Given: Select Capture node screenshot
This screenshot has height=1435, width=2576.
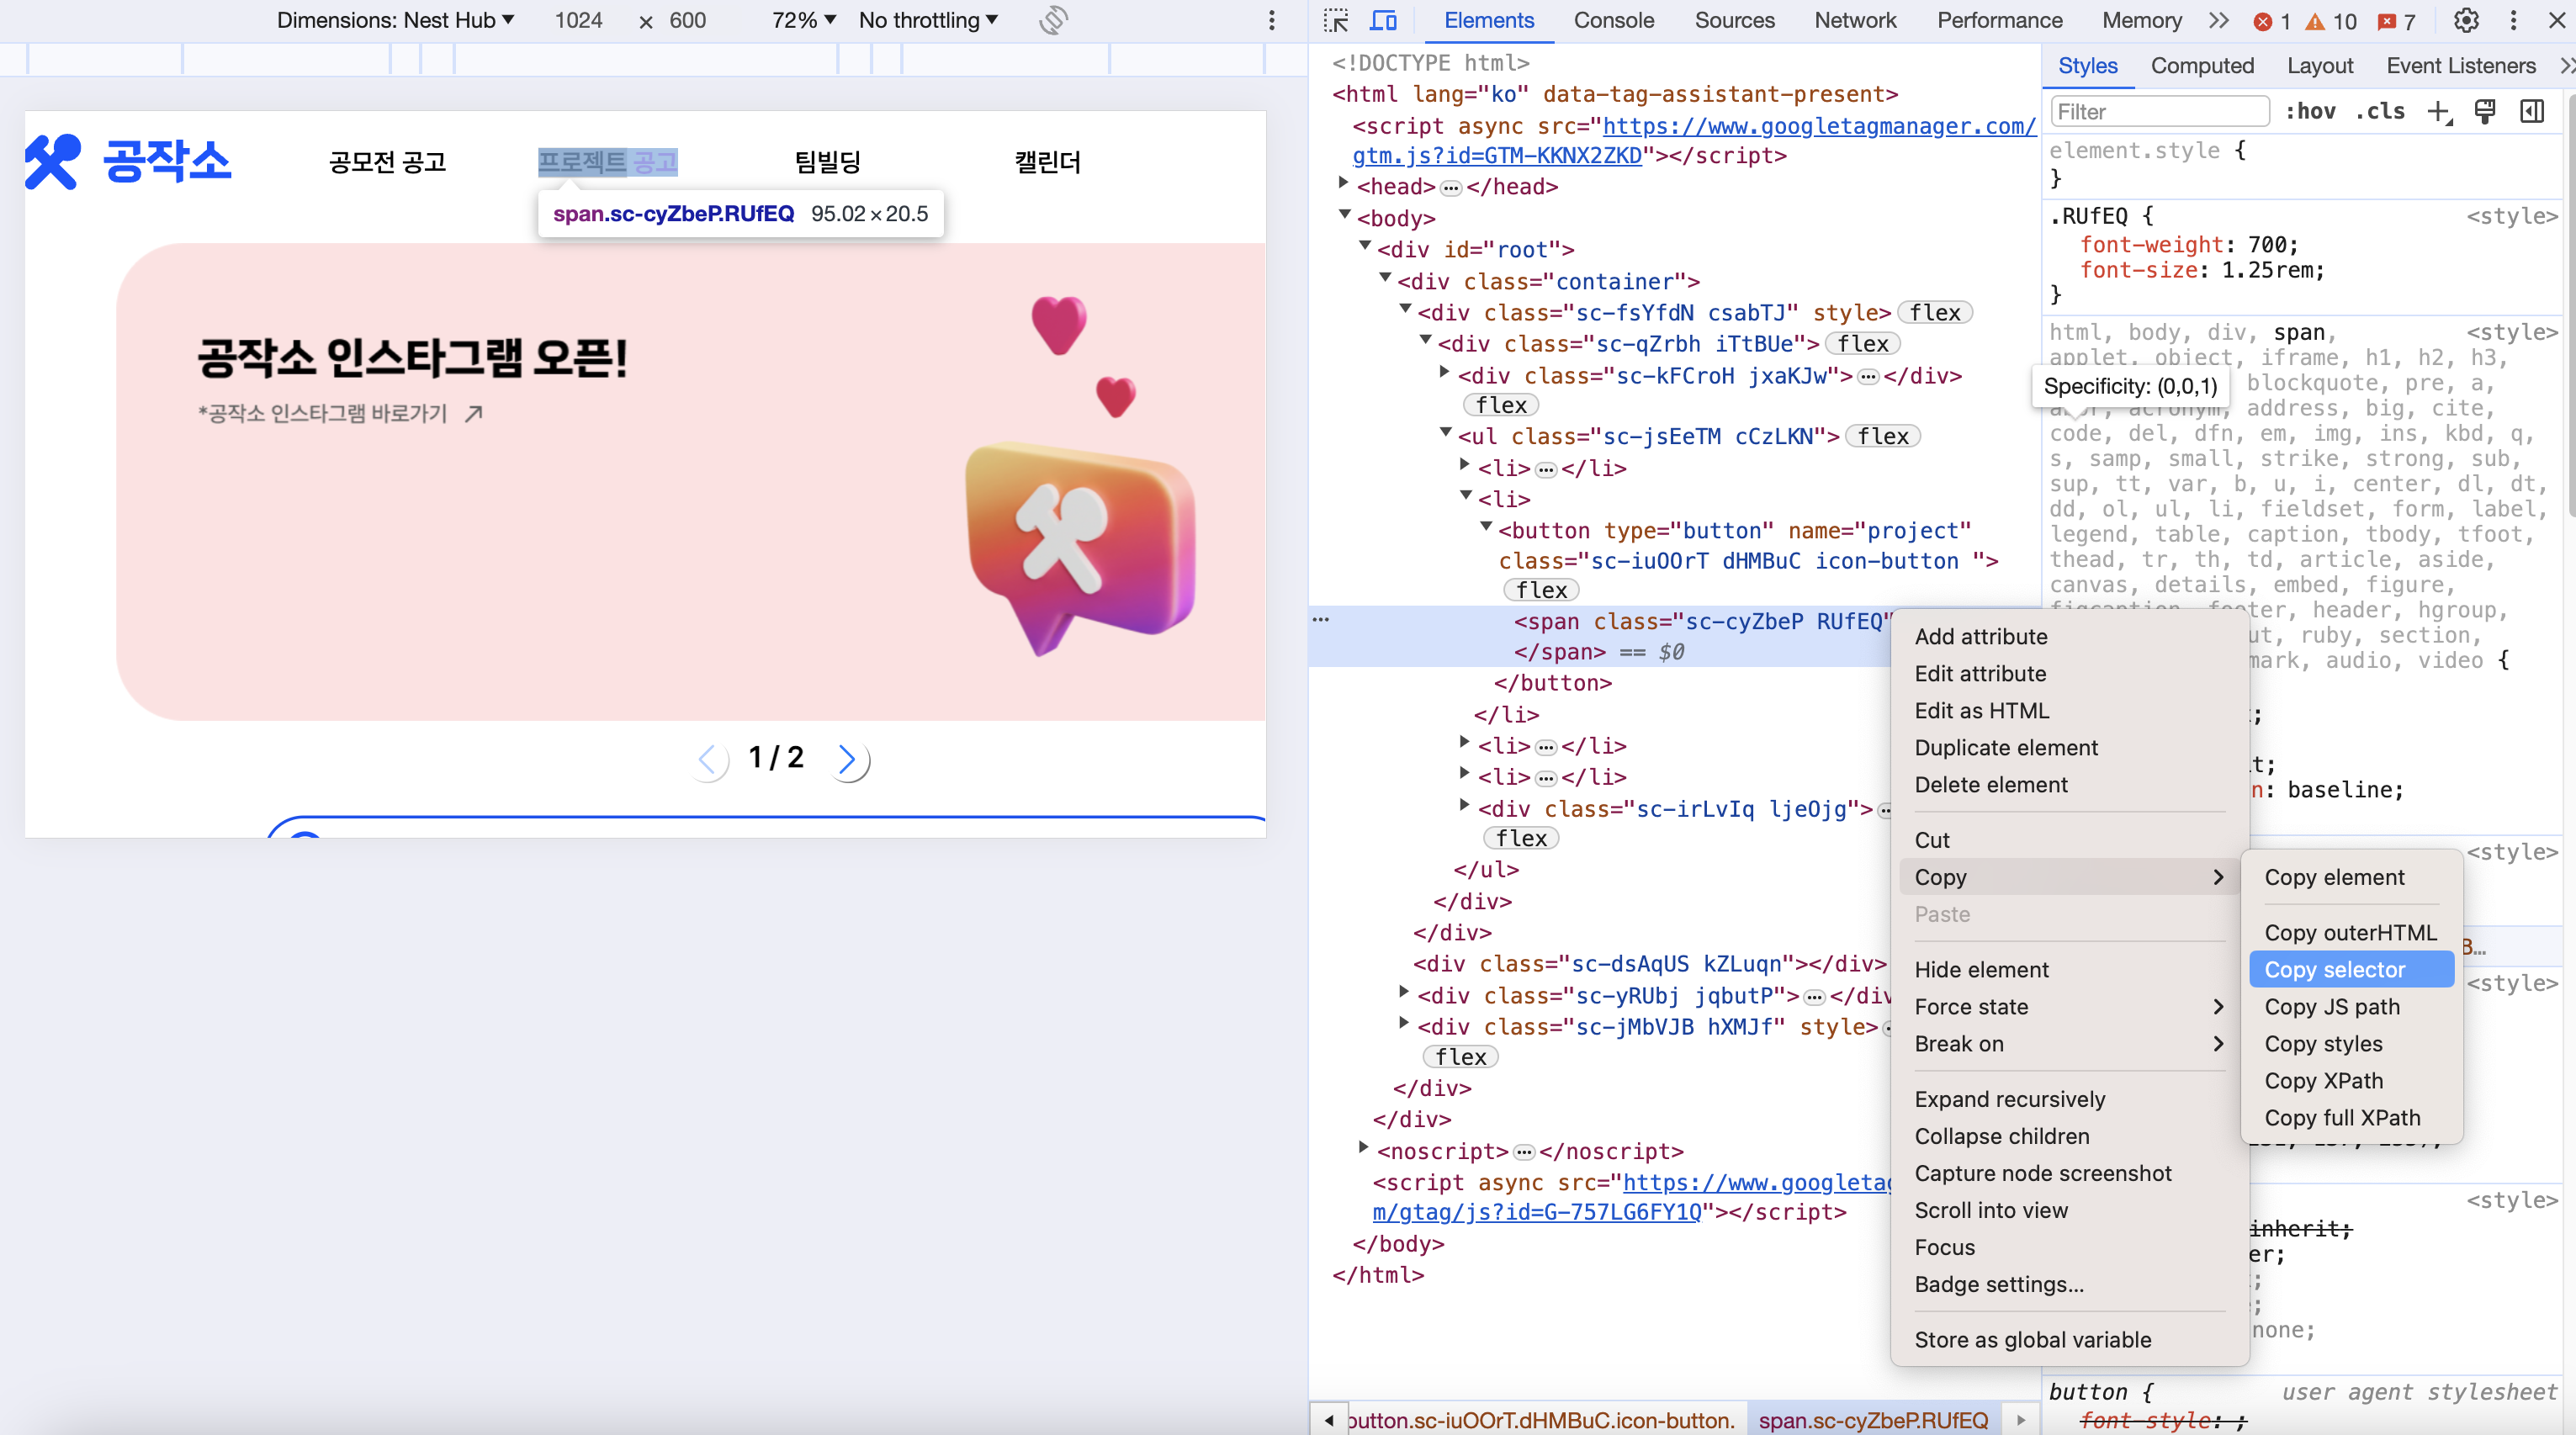Looking at the screenshot, I should [x=2070, y=1174].
